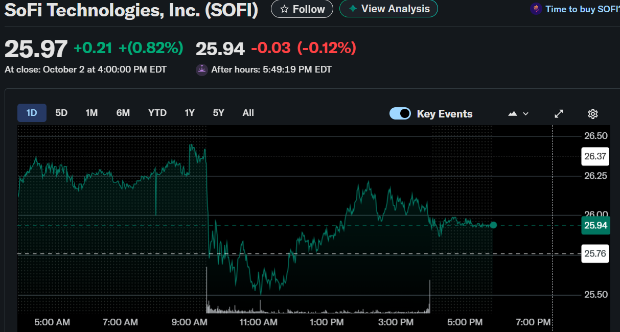The width and height of the screenshot is (620, 332).
Task: Click the Follow star button
Action: point(302,9)
